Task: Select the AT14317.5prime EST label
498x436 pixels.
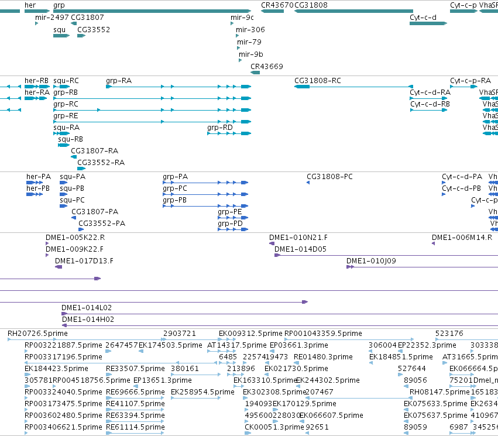Action: tap(237, 345)
